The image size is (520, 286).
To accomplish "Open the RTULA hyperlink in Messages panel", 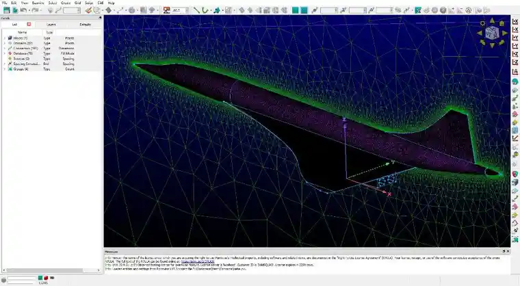I will [x=198, y=261].
